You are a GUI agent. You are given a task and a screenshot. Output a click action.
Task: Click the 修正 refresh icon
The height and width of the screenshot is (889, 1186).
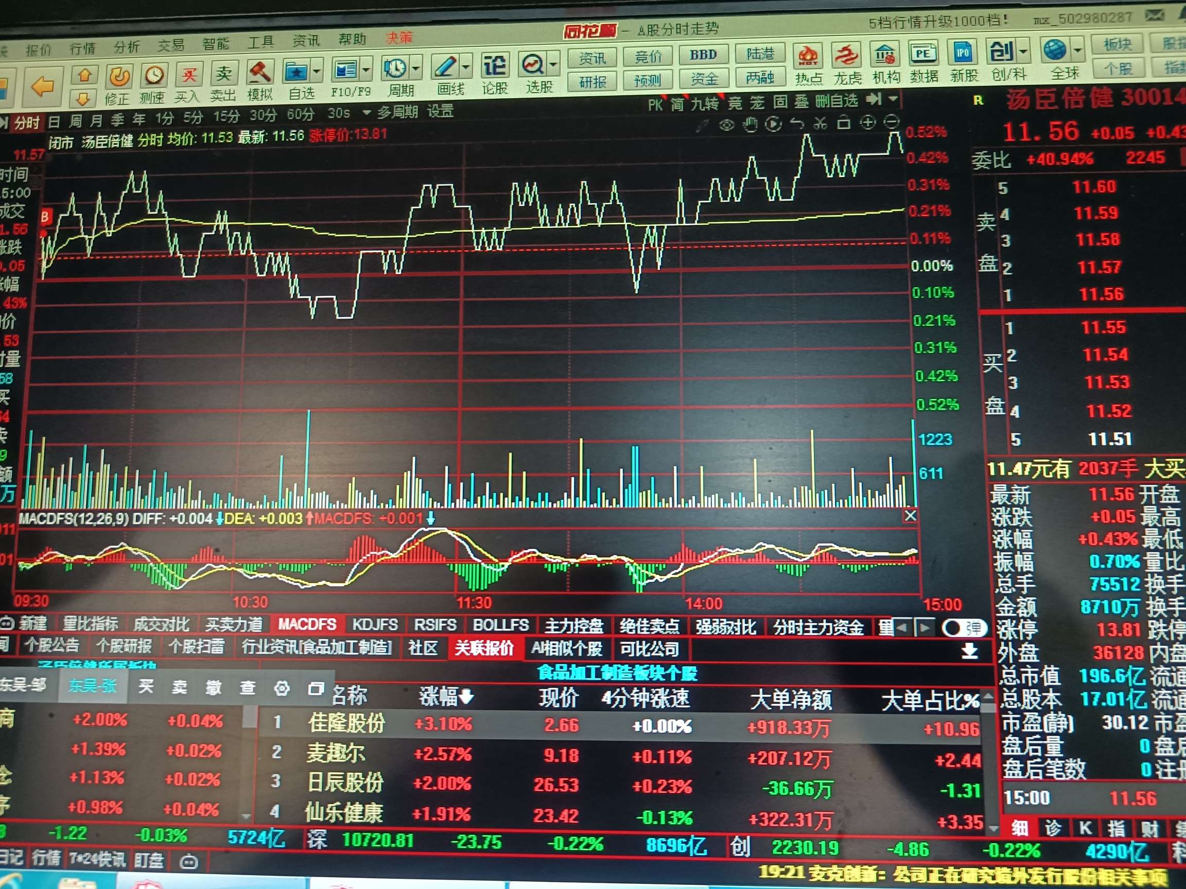click(x=118, y=77)
